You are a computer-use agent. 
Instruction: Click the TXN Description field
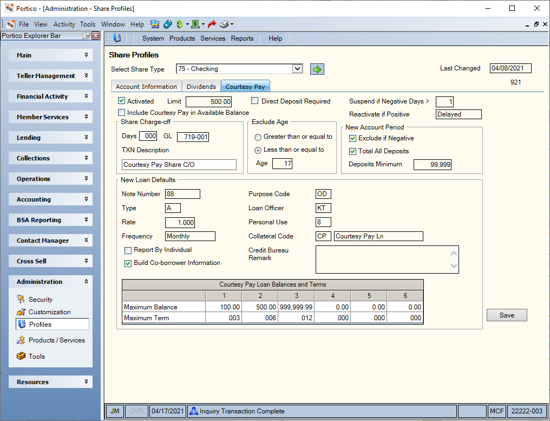coord(179,165)
